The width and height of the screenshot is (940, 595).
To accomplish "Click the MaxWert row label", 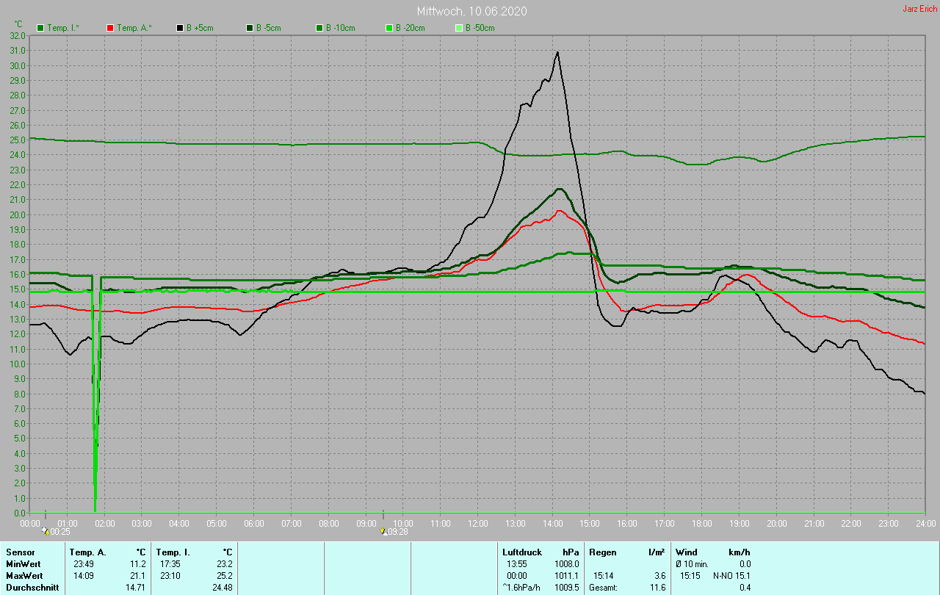I will coord(24,575).
